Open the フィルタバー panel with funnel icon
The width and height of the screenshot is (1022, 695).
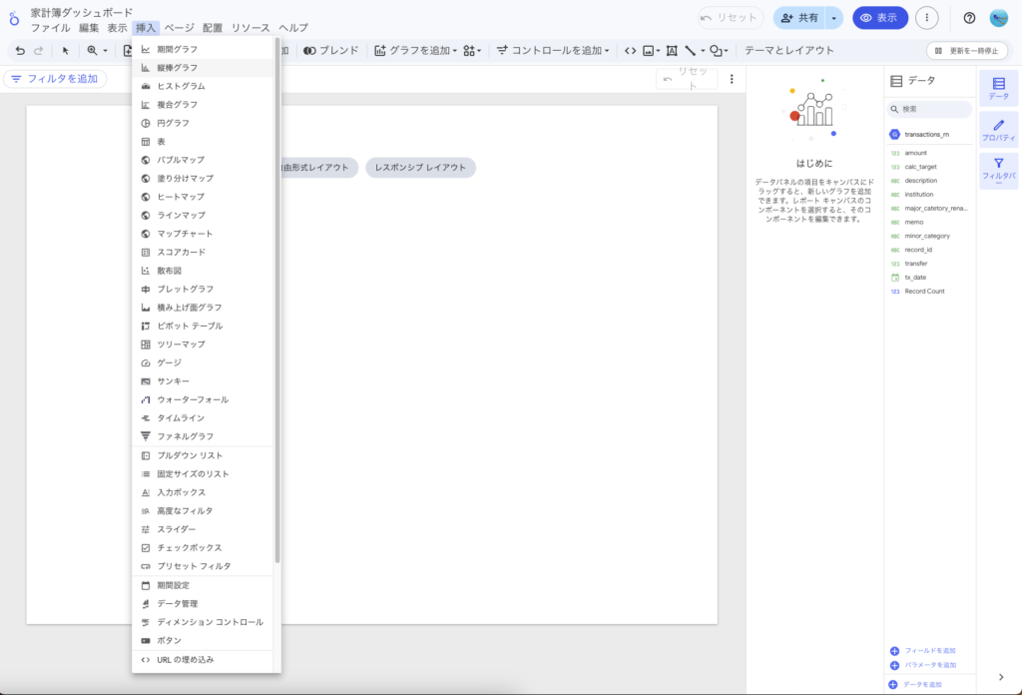point(998,170)
